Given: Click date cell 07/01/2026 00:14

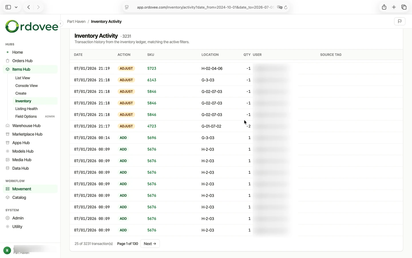Looking at the screenshot, I should click(92, 138).
